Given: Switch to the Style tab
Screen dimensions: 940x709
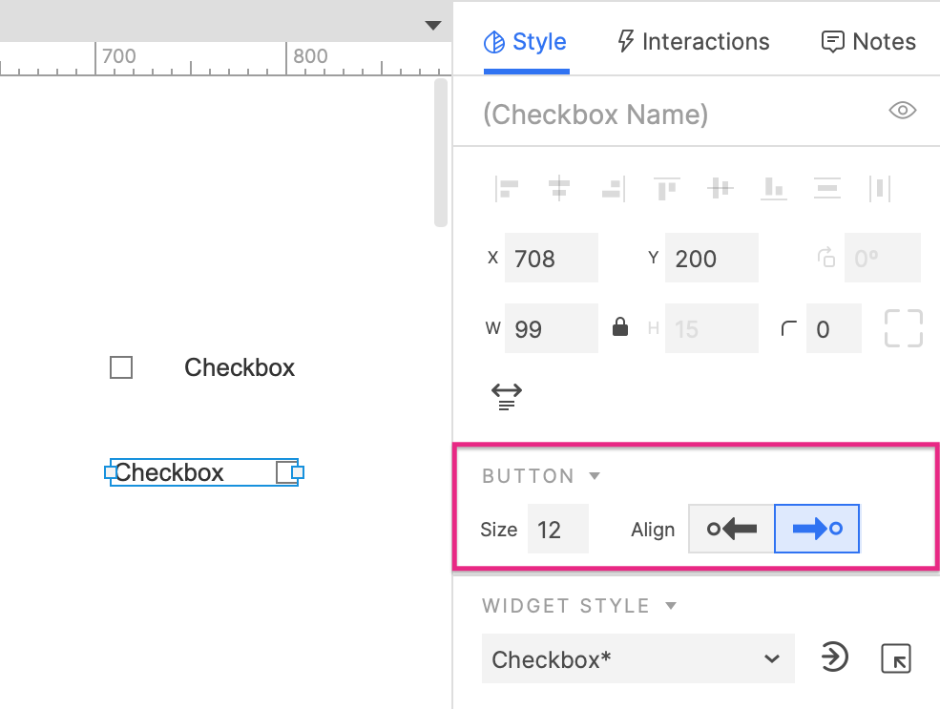Looking at the screenshot, I should (525, 42).
